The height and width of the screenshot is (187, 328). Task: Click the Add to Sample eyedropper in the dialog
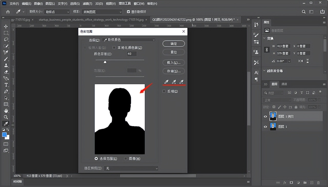click(174, 82)
